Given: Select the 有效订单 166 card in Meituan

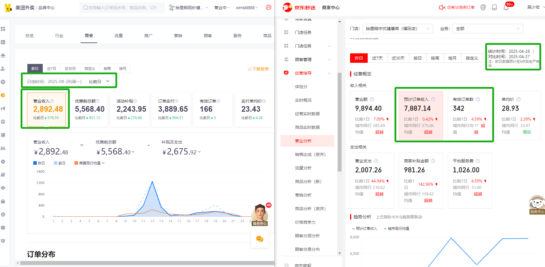Looking at the screenshot, I should click(x=213, y=110).
